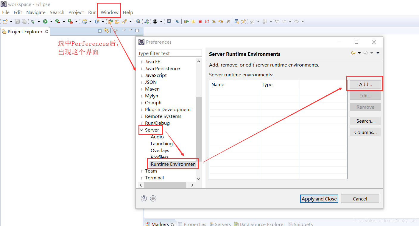Expand the Run/Debug tree node
419x226 pixels.
(x=141, y=123)
